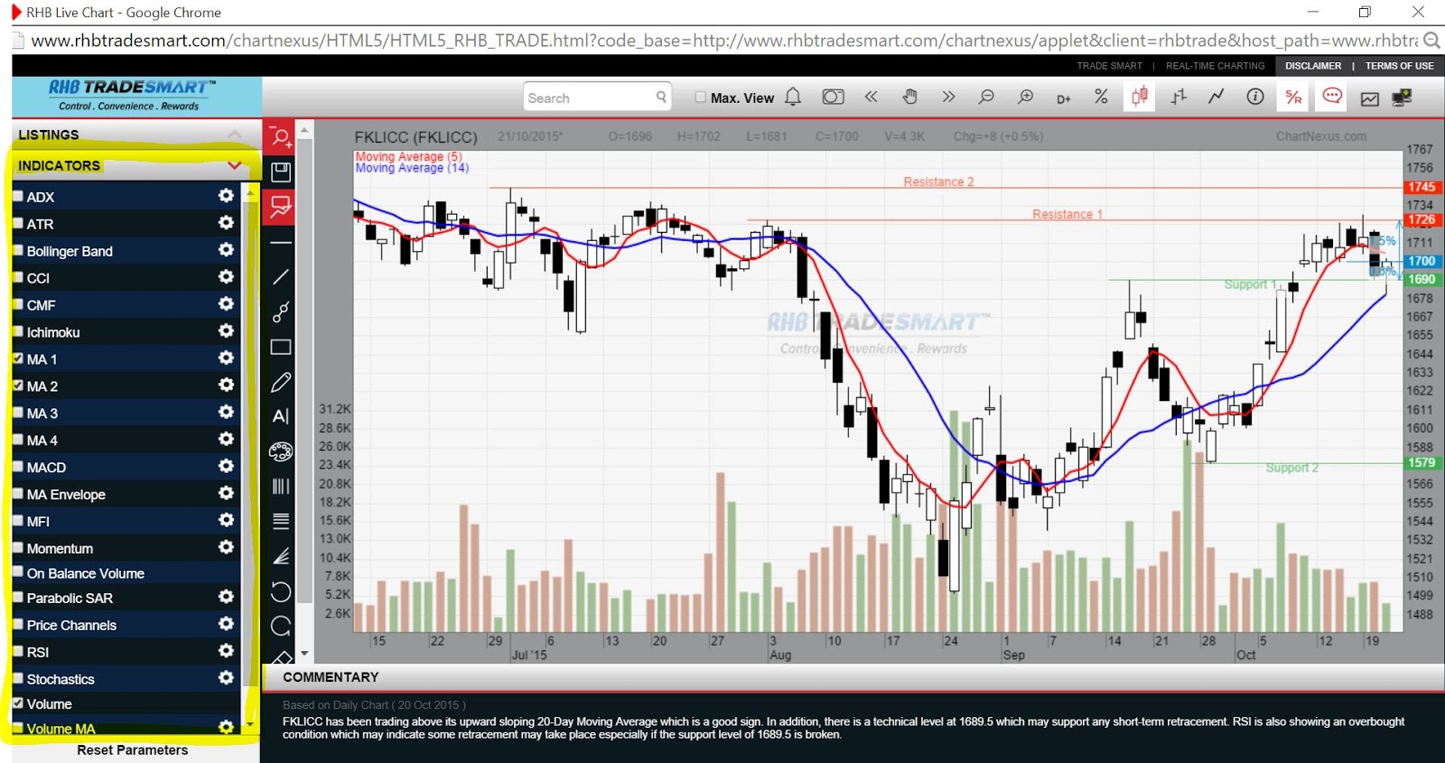The height and width of the screenshot is (763, 1445).
Task: Select the horizontal line drawing tool
Action: [x=281, y=243]
